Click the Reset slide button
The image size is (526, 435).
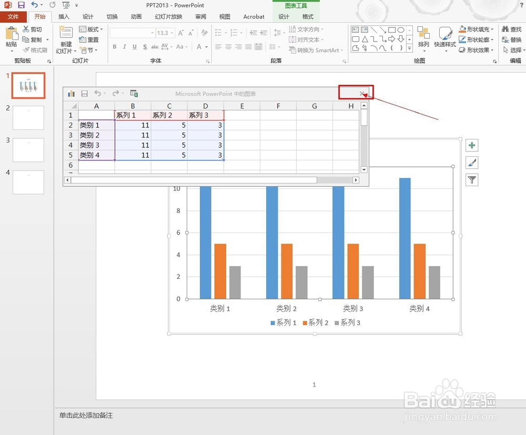[89, 39]
